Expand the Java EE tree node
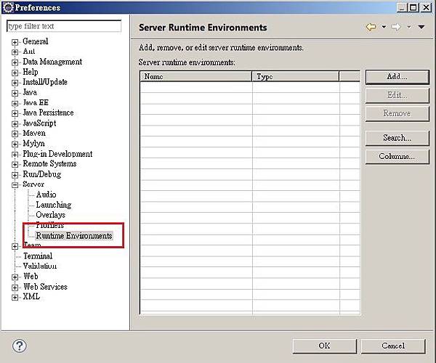 click(15, 103)
